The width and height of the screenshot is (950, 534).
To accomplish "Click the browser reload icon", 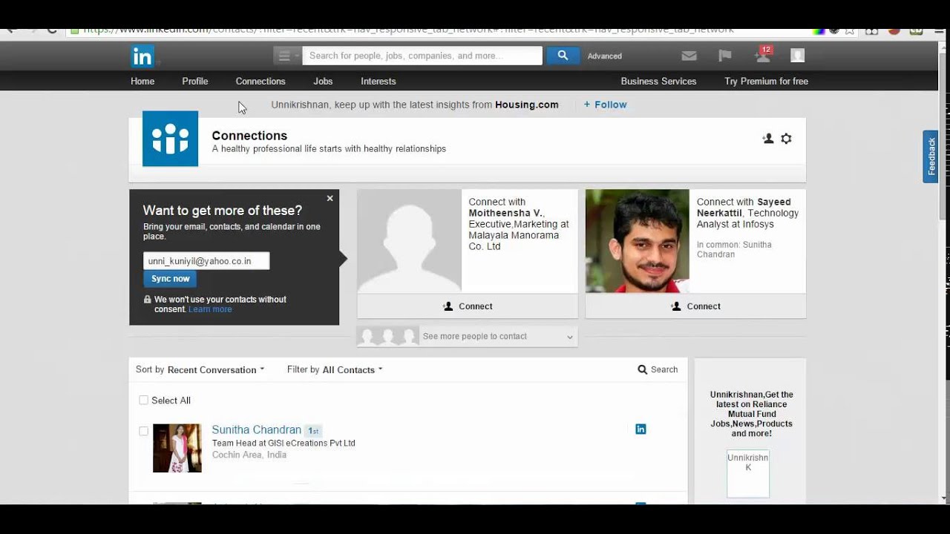I will (51, 30).
